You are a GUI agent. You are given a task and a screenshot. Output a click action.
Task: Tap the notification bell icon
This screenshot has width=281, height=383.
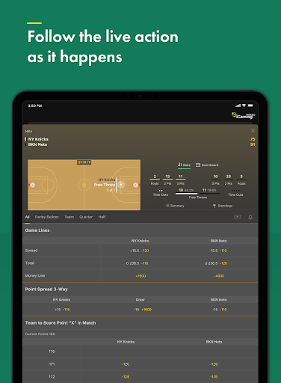click(250, 217)
